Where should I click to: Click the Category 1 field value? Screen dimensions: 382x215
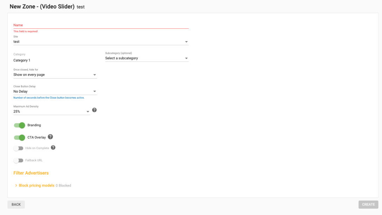click(22, 60)
